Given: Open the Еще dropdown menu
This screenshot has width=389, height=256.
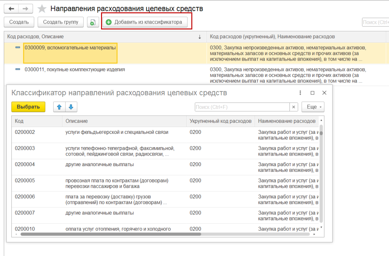Looking at the screenshot, I should pos(313,107).
